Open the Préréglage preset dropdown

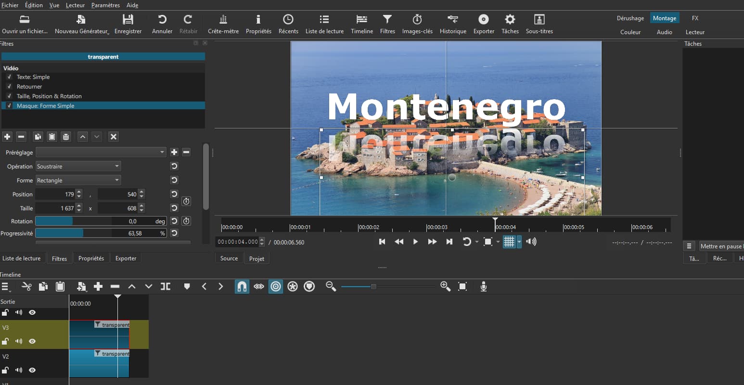click(101, 153)
